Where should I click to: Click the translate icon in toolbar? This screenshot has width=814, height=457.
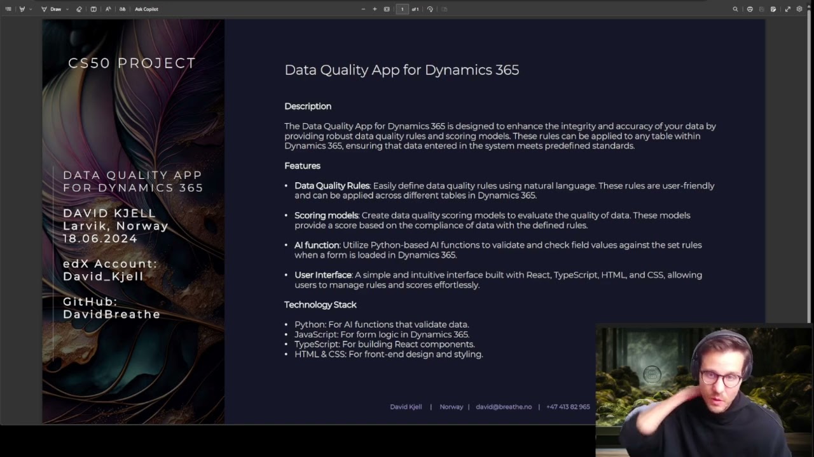tap(123, 9)
